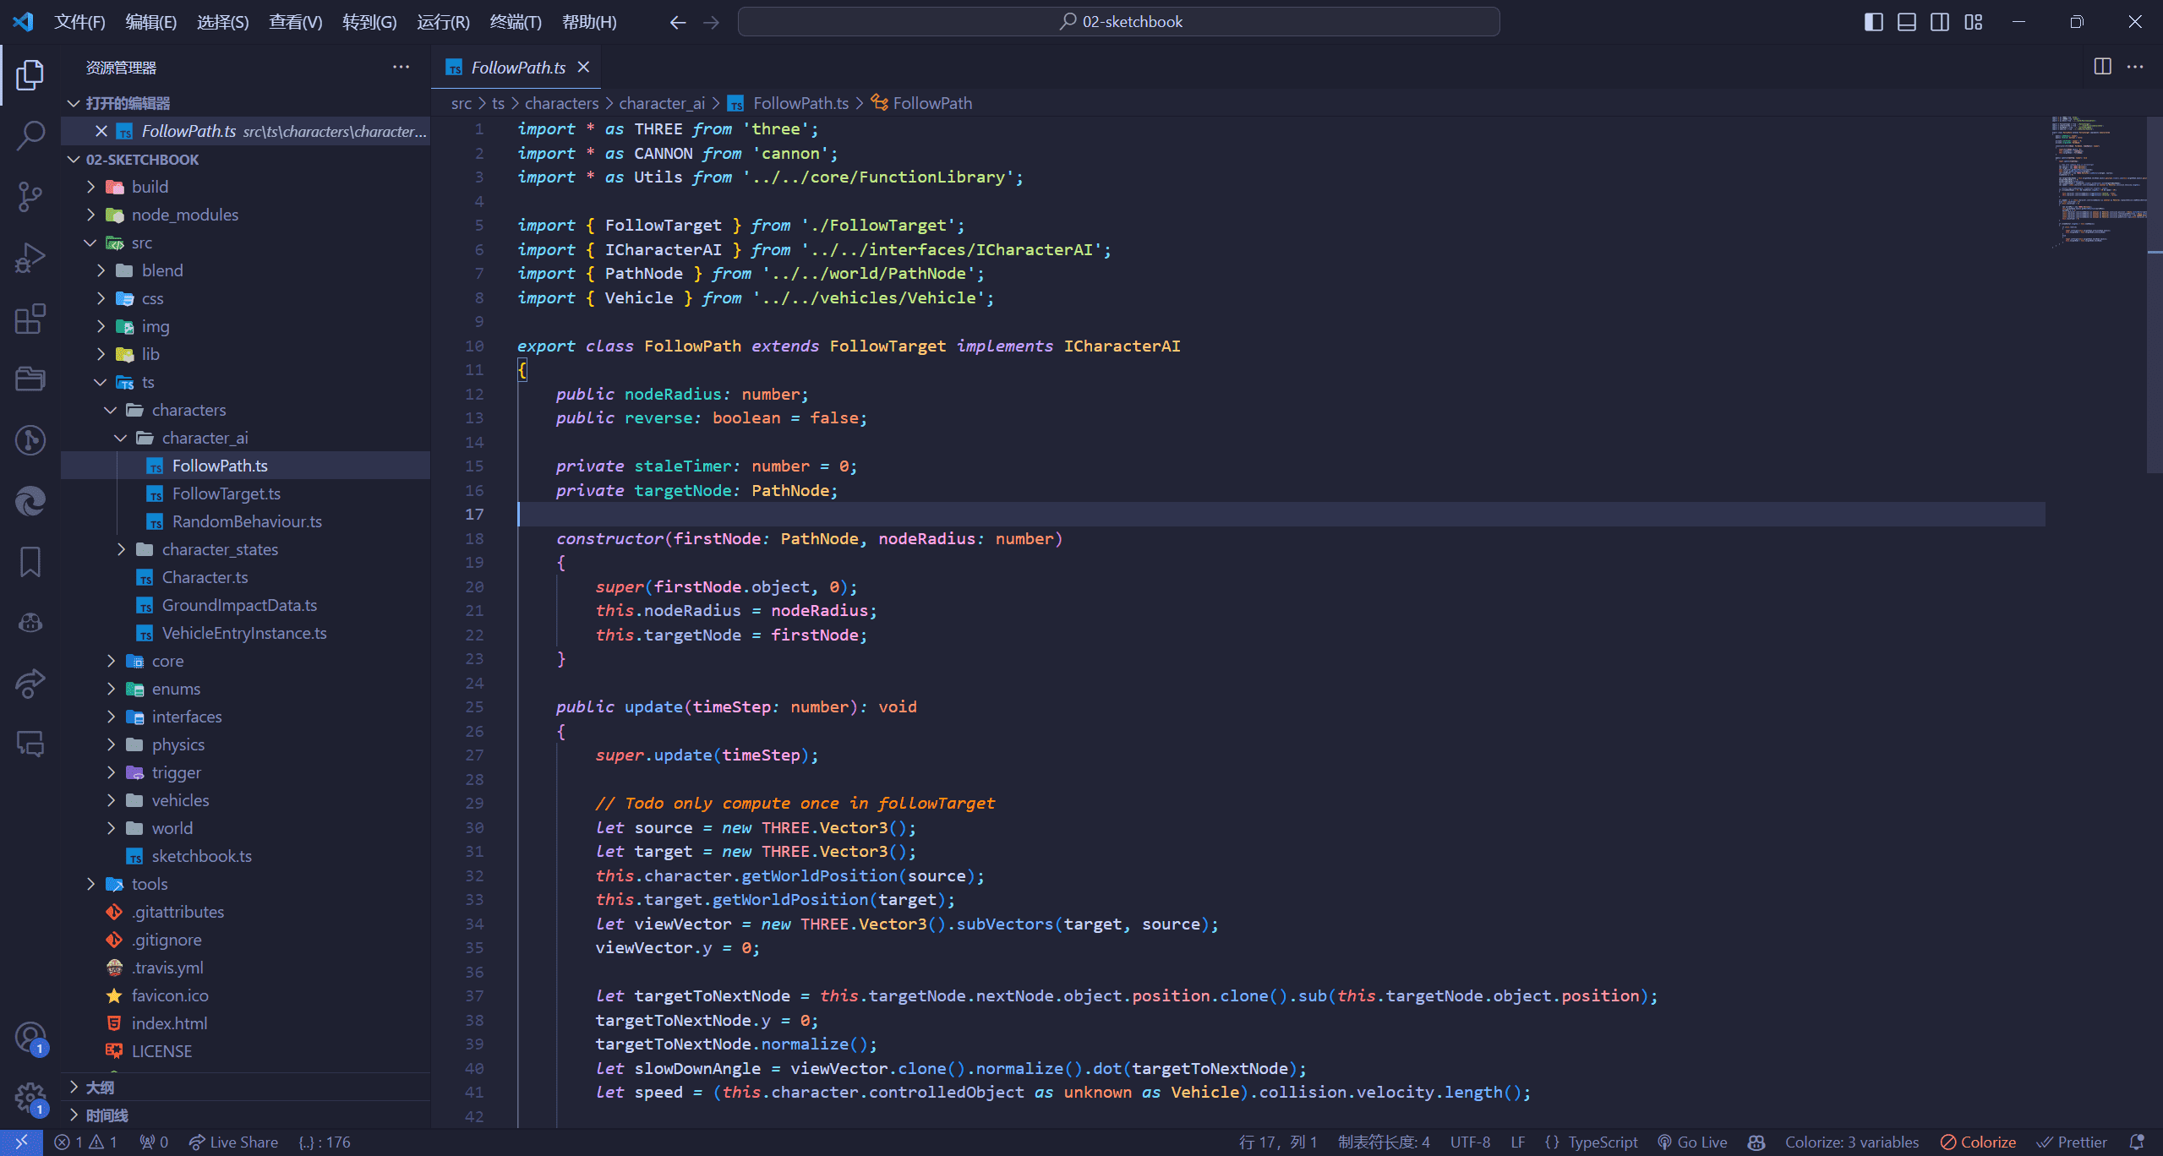Open the Bookmarks activity bar icon
This screenshot has width=2163, height=1156.
30,562
